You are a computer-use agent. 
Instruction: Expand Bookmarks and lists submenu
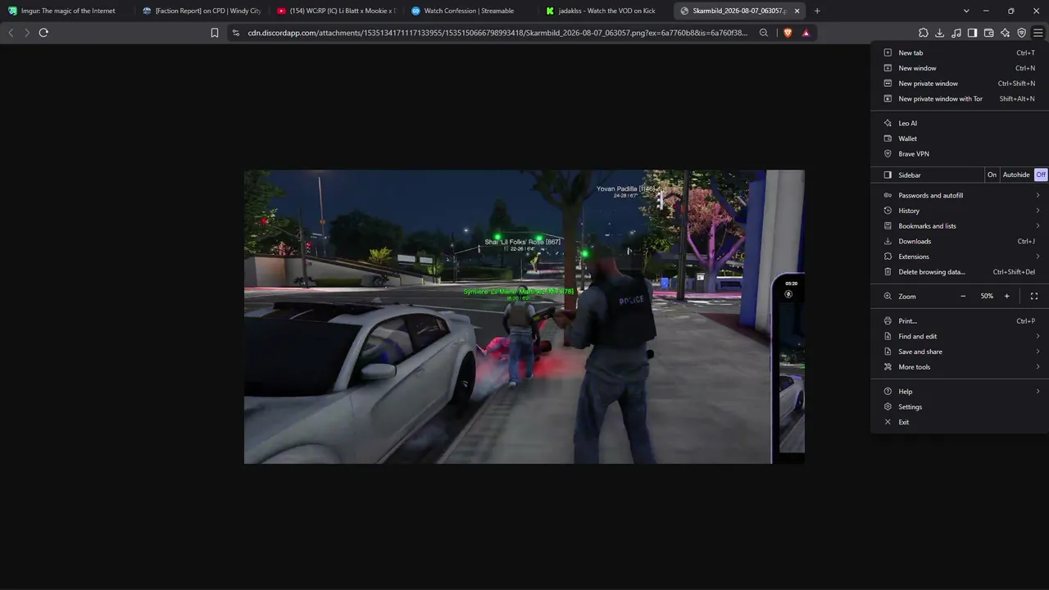point(960,226)
